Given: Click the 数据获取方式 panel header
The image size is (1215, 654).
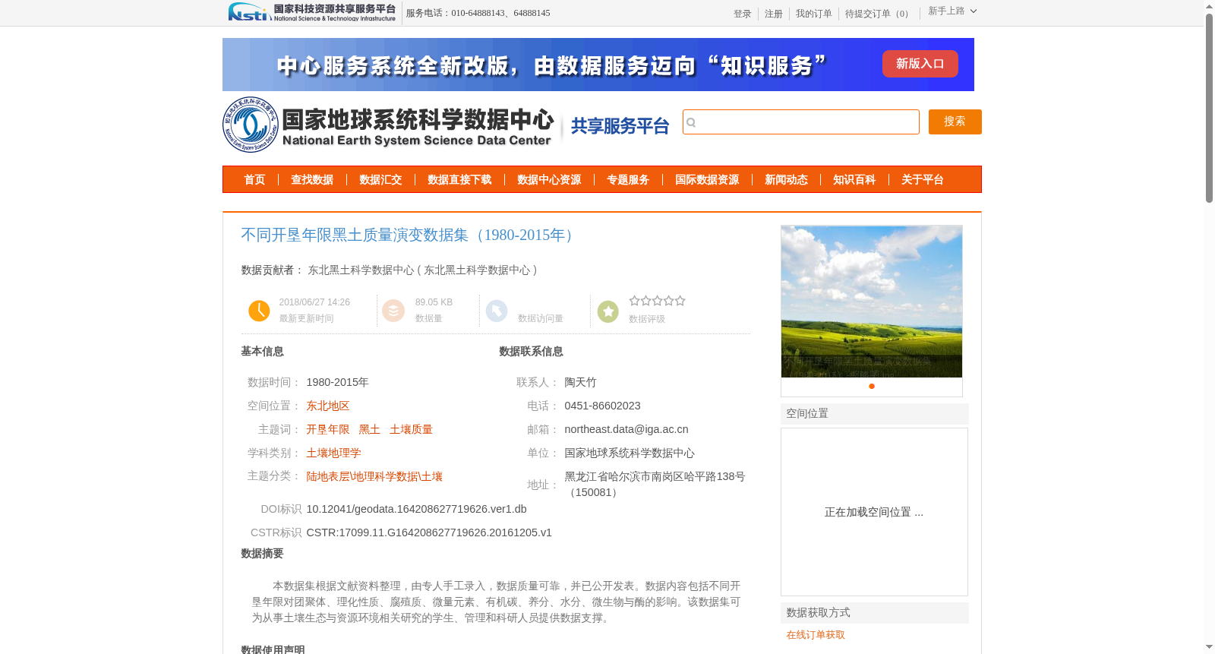Looking at the screenshot, I should click(875, 613).
